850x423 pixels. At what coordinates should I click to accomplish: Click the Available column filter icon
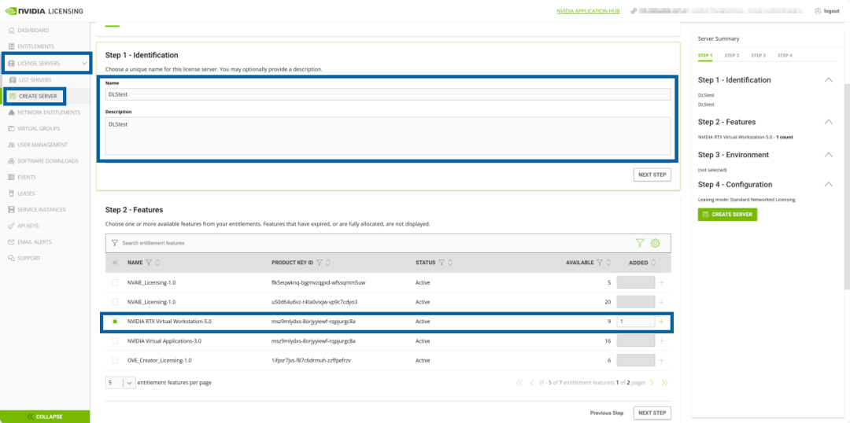(x=600, y=263)
